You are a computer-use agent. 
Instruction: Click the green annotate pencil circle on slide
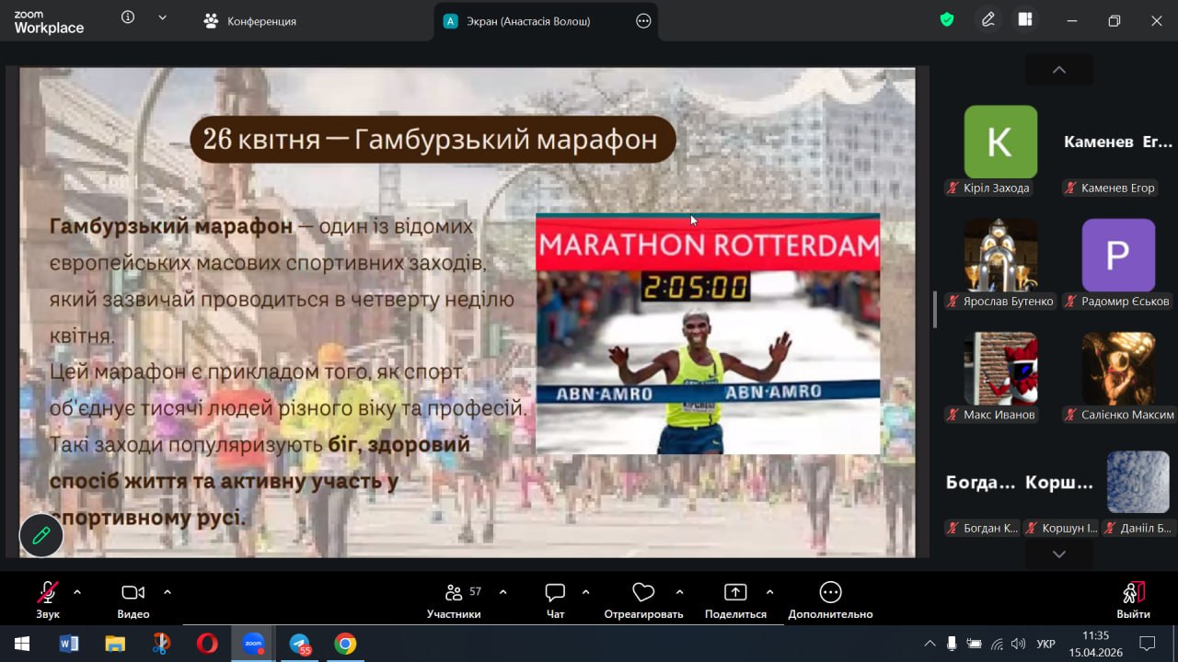(x=41, y=535)
